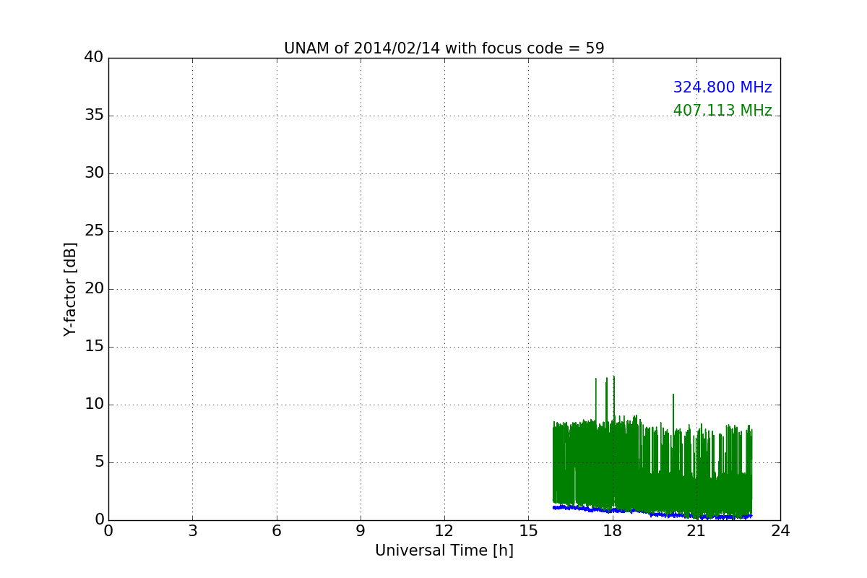
Task: Click the y-axis tick label 10
Action: point(94,404)
